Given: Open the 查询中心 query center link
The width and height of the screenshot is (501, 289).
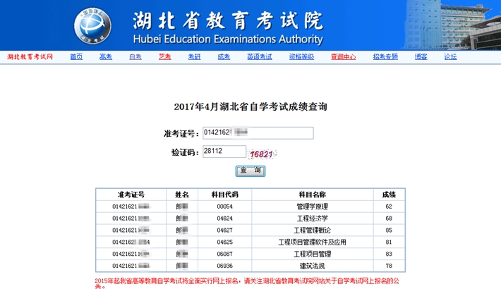Looking at the screenshot, I should pos(343,56).
